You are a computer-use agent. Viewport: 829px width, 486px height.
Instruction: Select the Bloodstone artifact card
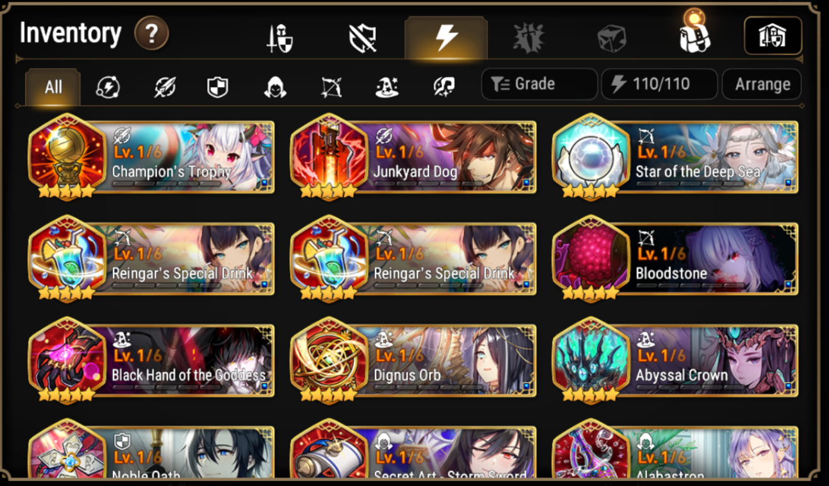[676, 259]
